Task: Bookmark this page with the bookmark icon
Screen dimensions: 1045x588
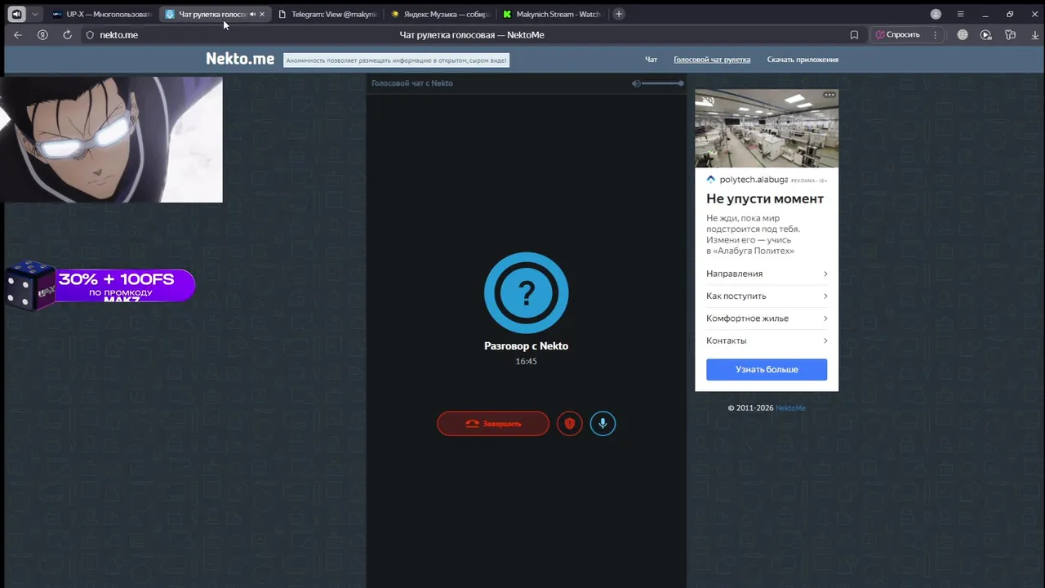Action: click(x=854, y=35)
